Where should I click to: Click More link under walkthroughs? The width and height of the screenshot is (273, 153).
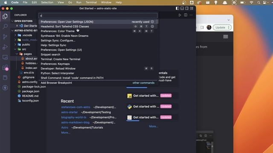[x=154, y=126]
